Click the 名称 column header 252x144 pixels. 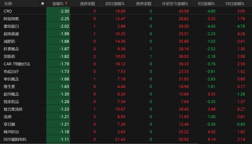pyautogui.click(x=8, y=3)
